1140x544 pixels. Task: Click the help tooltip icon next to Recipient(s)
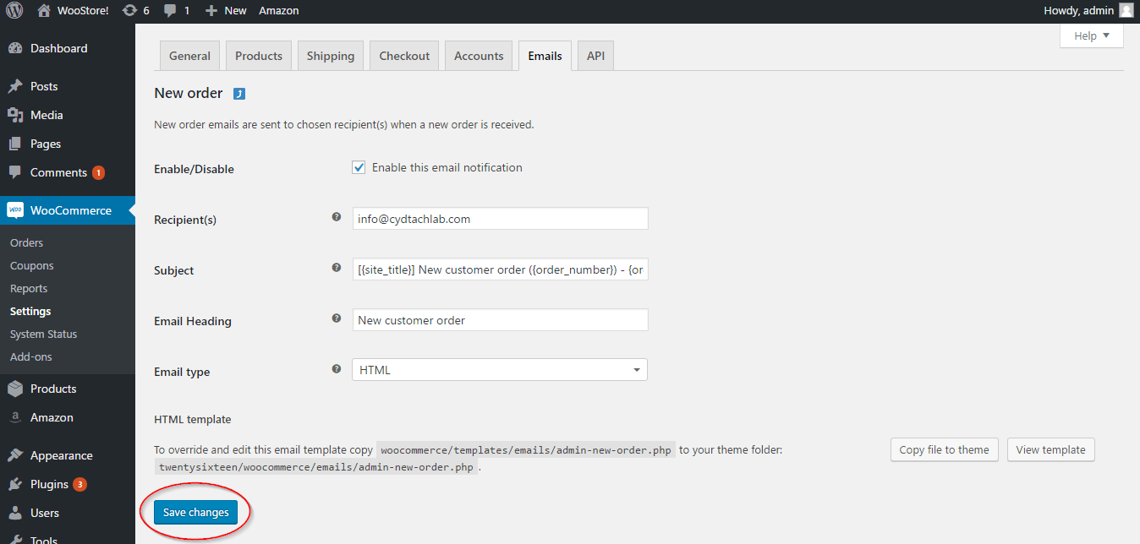pos(337,217)
